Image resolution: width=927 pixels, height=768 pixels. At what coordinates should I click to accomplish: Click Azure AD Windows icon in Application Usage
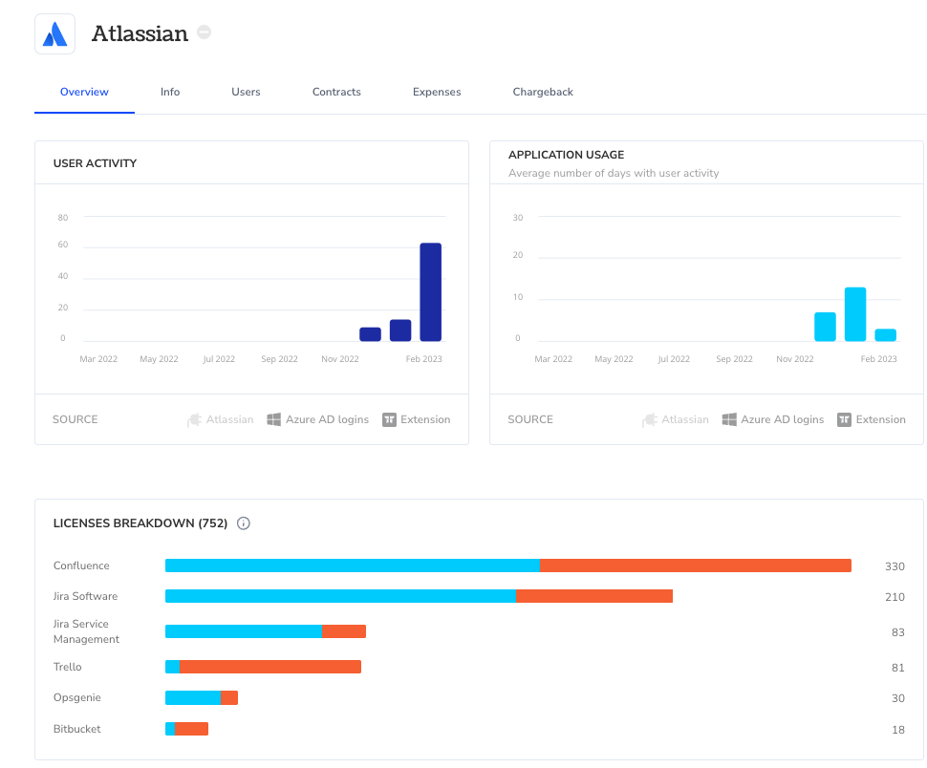(x=729, y=419)
